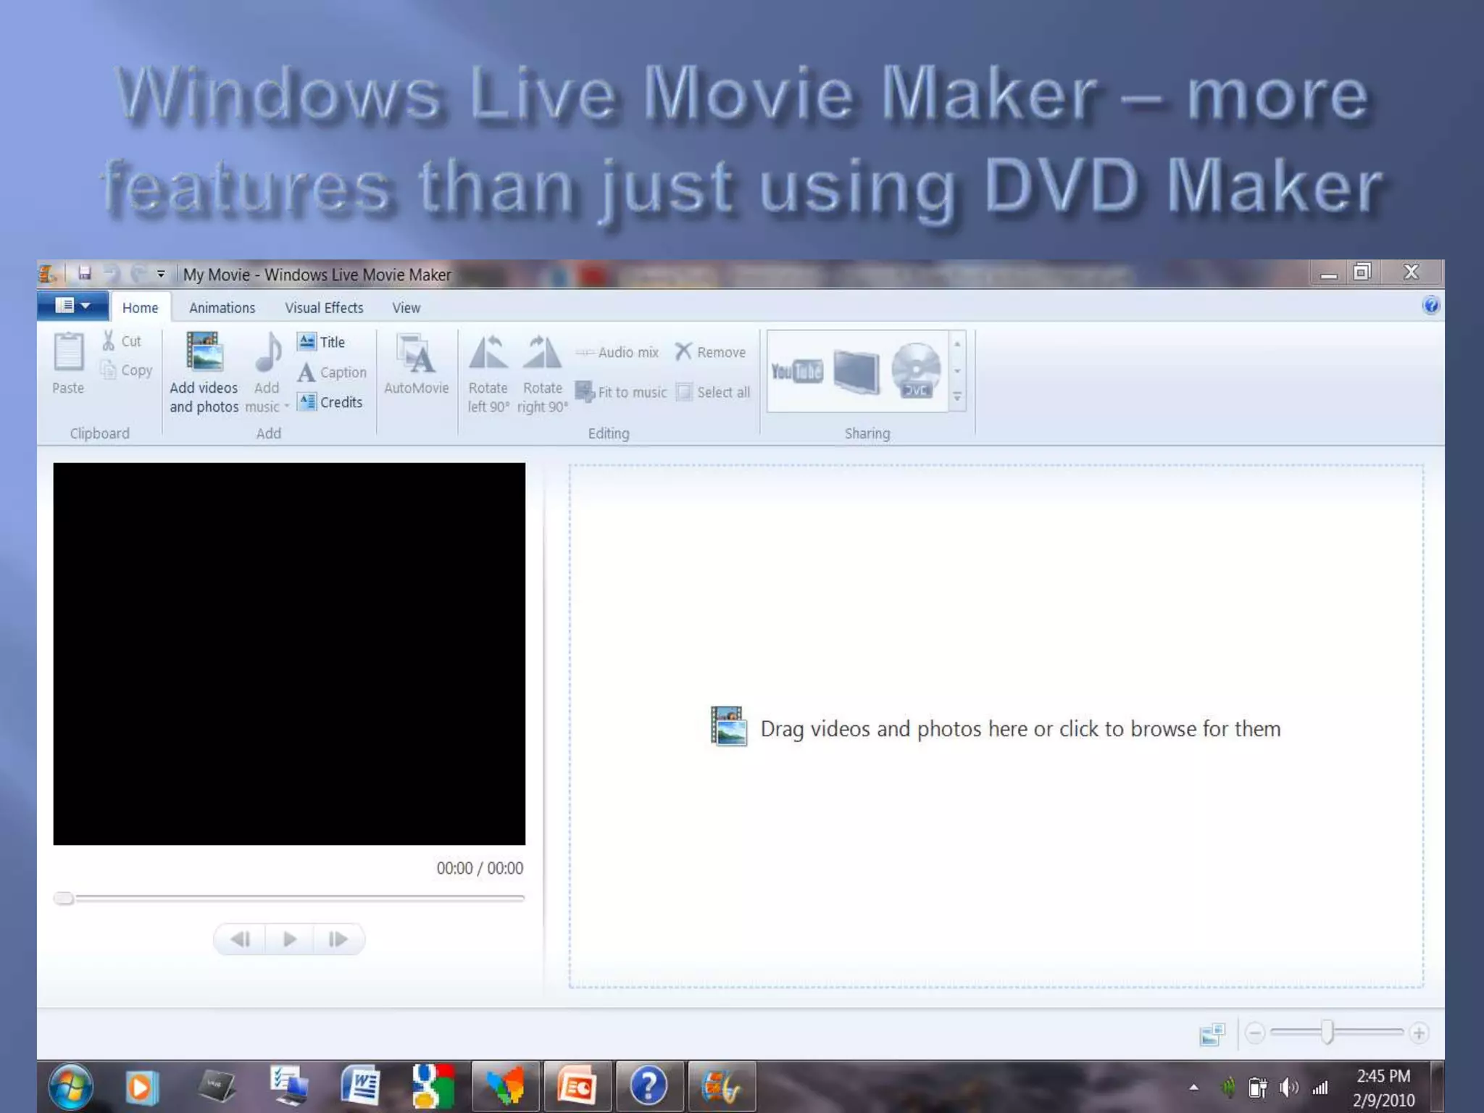This screenshot has height=1113, width=1484.
Task: Open Microsoft Word from the taskbar
Action: coord(360,1086)
